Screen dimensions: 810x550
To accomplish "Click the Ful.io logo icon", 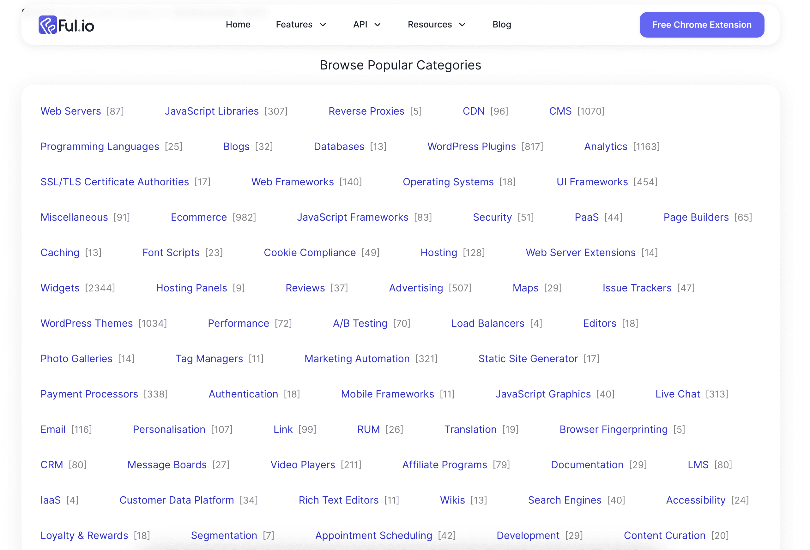I will (48, 25).
